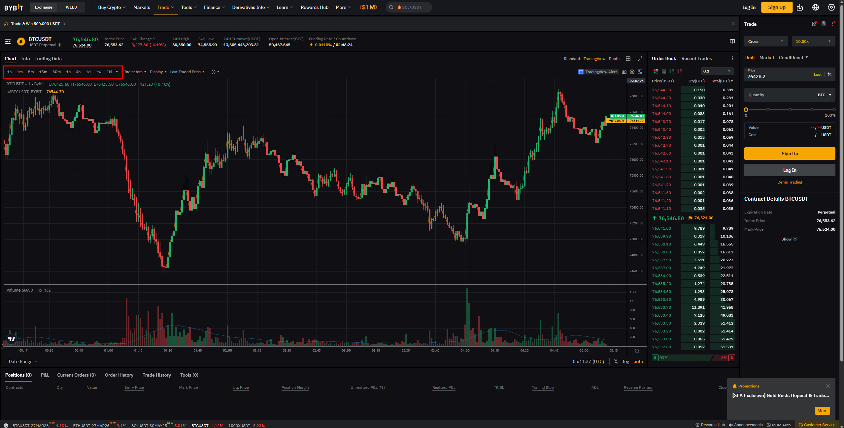The height and width of the screenshot is (428, 844).
Task: Click the download app icon
Action: [x=799, y=7]
